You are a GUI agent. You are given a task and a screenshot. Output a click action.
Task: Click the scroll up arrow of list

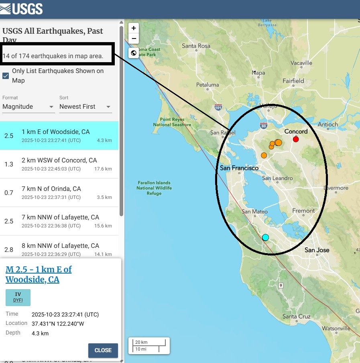pos(121,22)
